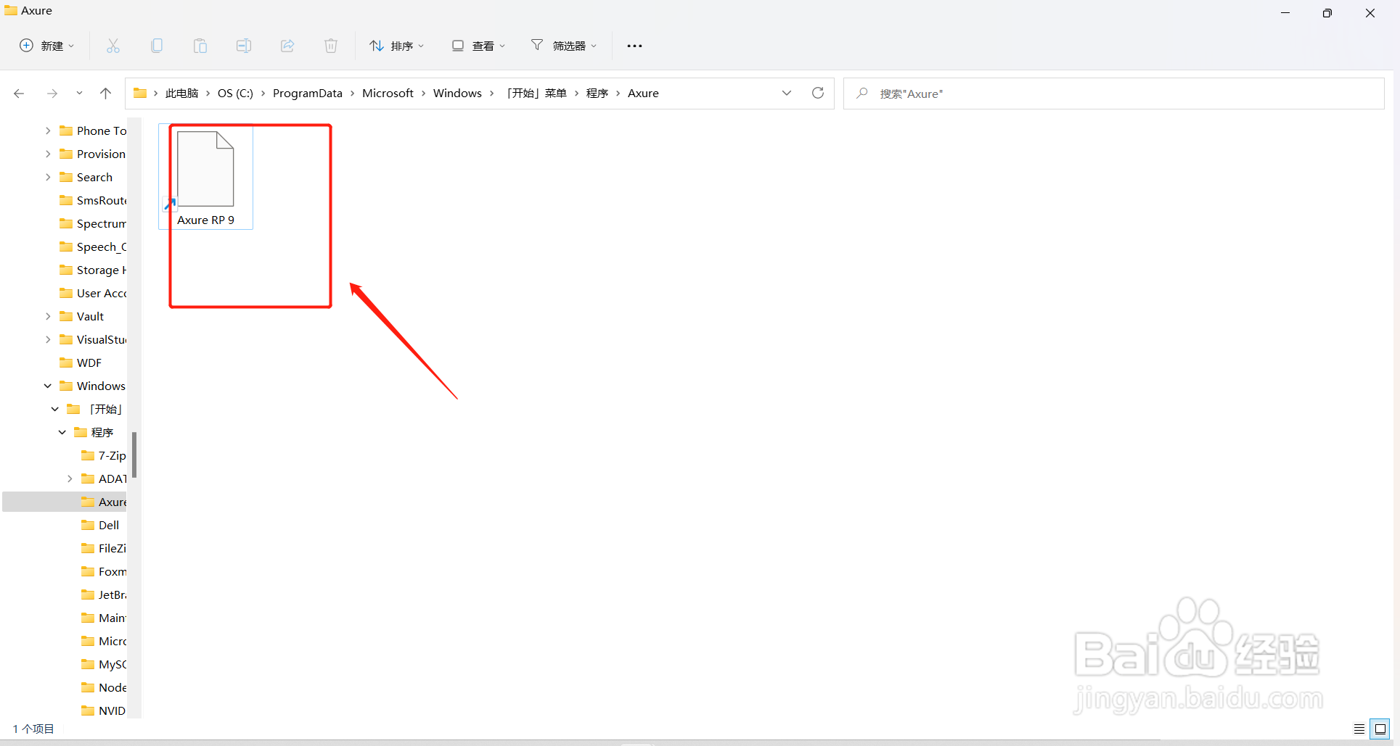Collapse the 「开始」 folder node
This screenshot has width=1400, height=746.
coord(55,410)
